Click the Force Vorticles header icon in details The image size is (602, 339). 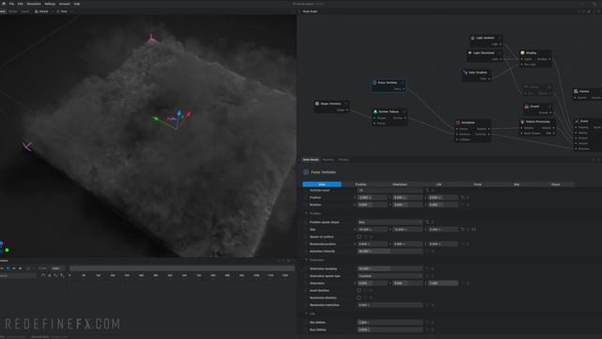306,172
